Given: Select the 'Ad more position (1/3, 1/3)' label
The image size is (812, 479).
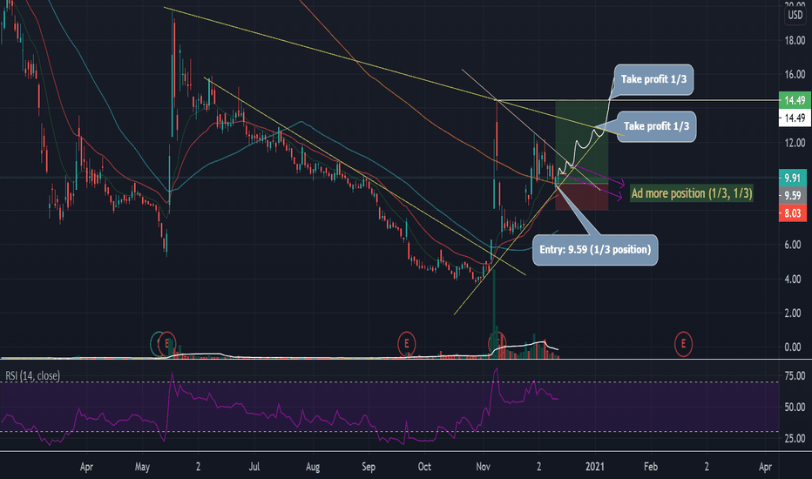Looking at the screenshot, I should [692, 193].
